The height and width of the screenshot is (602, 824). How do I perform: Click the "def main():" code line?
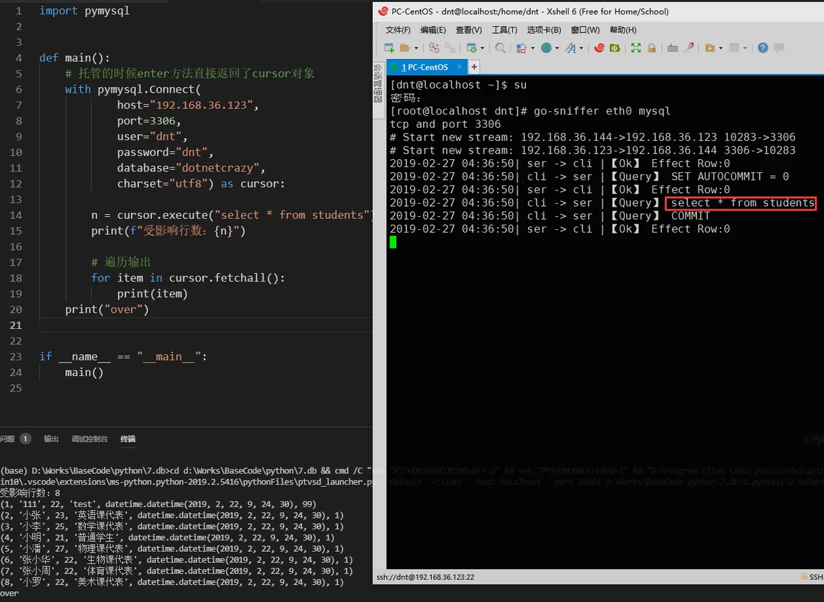74,58
